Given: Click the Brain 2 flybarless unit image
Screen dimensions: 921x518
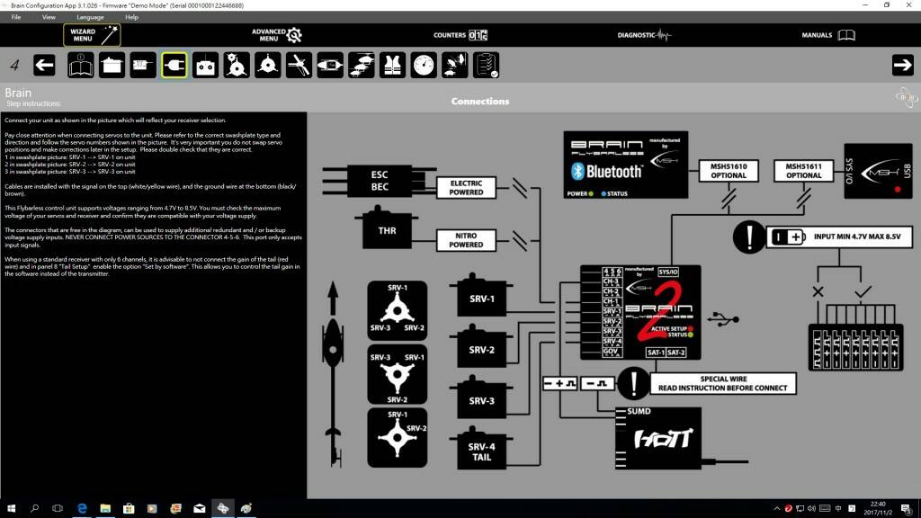Looking at the screenshot, I should (x=640, y=312).
